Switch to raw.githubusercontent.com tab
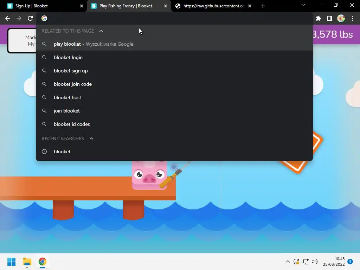Screen dimensions: 360x270 pyautogui.click(x=213, y=6)
